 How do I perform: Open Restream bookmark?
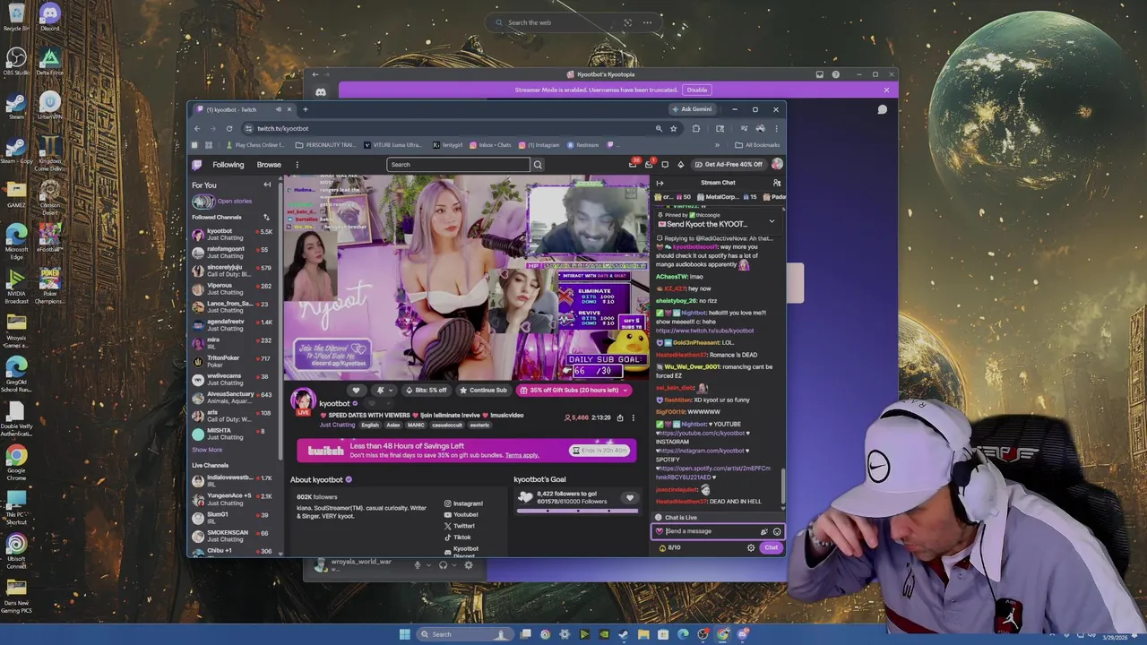click(582, 145)
